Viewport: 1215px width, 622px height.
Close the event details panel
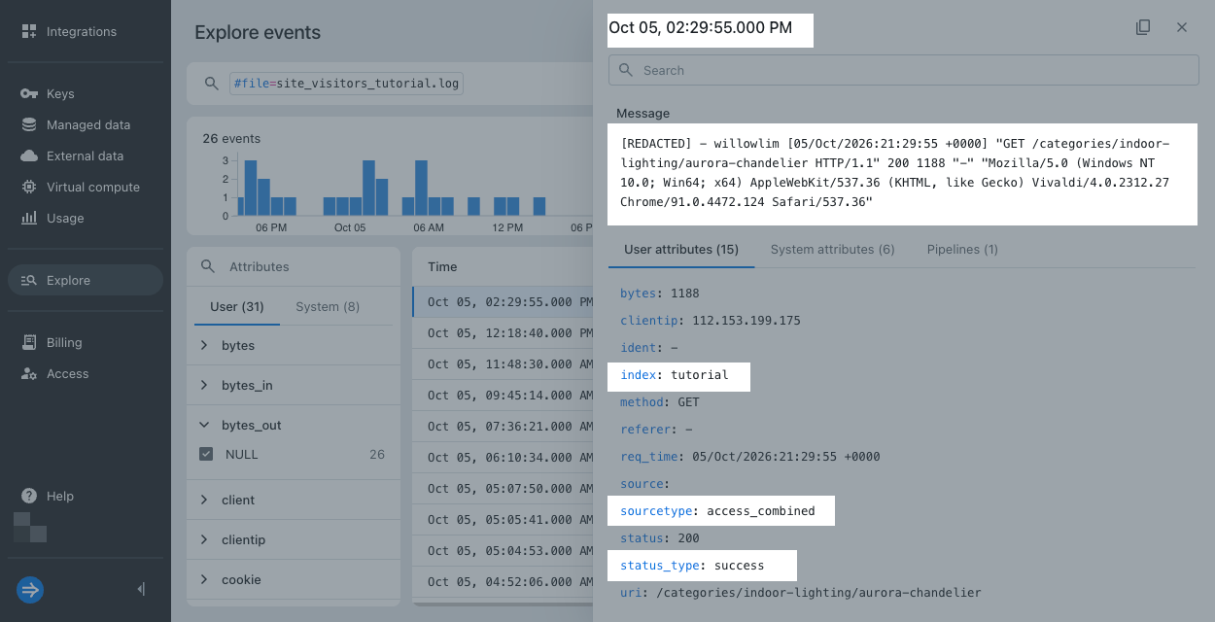coord(1182,27)
